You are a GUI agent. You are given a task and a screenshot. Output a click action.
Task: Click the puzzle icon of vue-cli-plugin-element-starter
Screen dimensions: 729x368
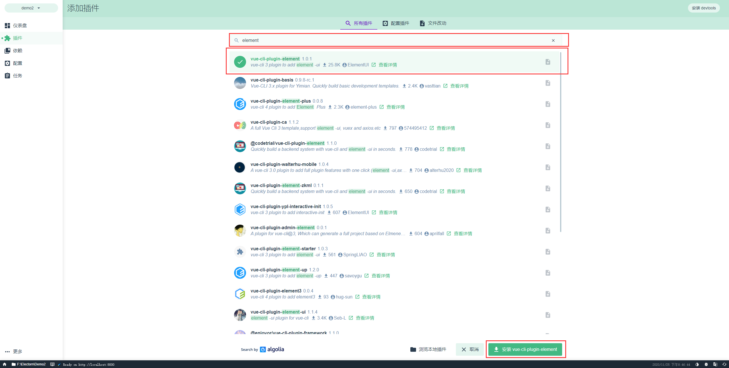coord(240,252)
